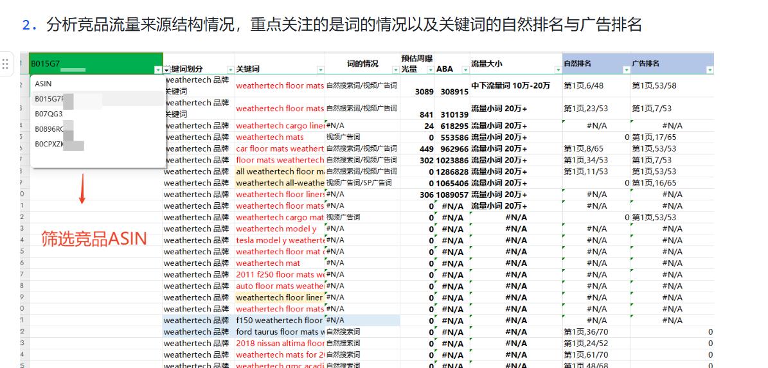Select natural rank cell 第1页,6/48
Viewport: 768px width, 368px height.
pos(596,85)
